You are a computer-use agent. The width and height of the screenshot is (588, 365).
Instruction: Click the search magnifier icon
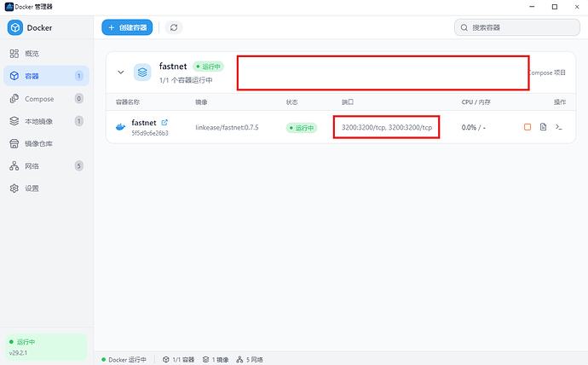coord(464,27)
